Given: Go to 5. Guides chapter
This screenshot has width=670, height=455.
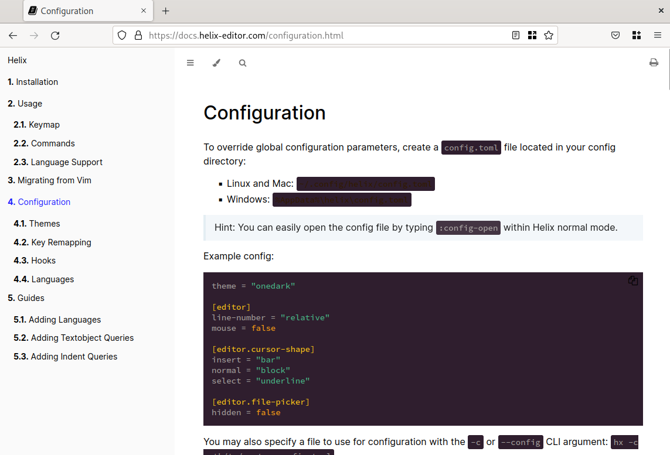Looking at the screenshot, I should 26,298.
